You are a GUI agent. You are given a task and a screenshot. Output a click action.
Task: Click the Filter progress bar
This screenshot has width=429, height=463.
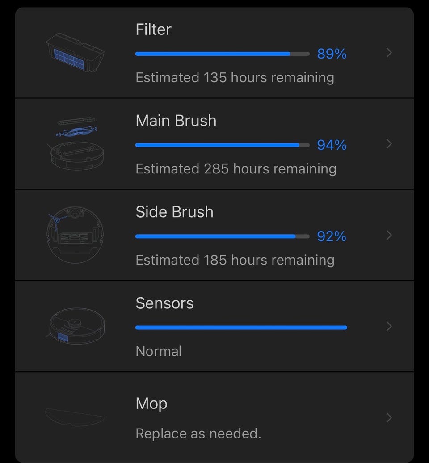pos(222,54)
